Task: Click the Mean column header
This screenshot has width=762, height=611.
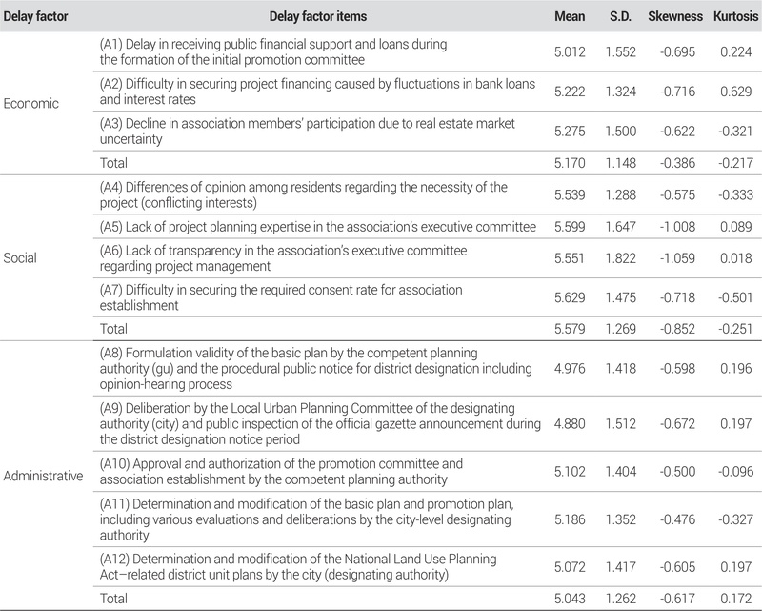Action: click(570, 16)
